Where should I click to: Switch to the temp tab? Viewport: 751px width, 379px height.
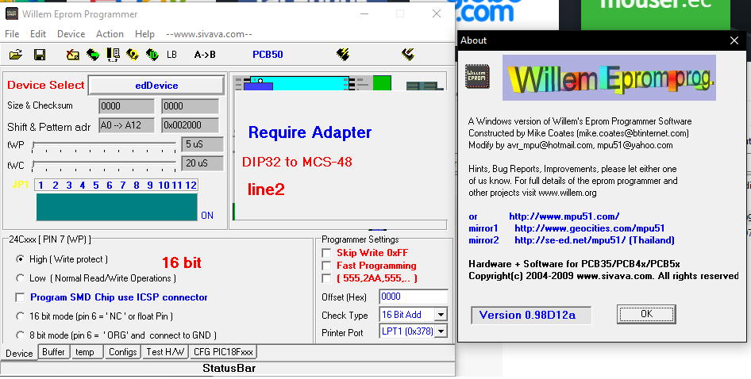pos(85,352)
